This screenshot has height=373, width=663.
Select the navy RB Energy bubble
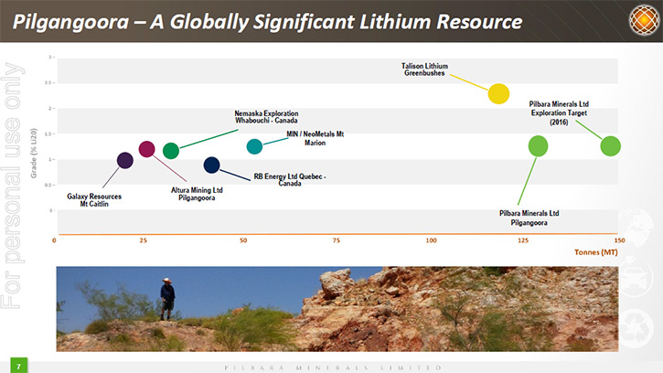coord(211,165)
